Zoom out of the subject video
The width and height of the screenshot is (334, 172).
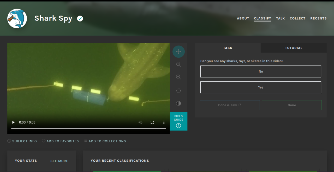tap(178, 77)
